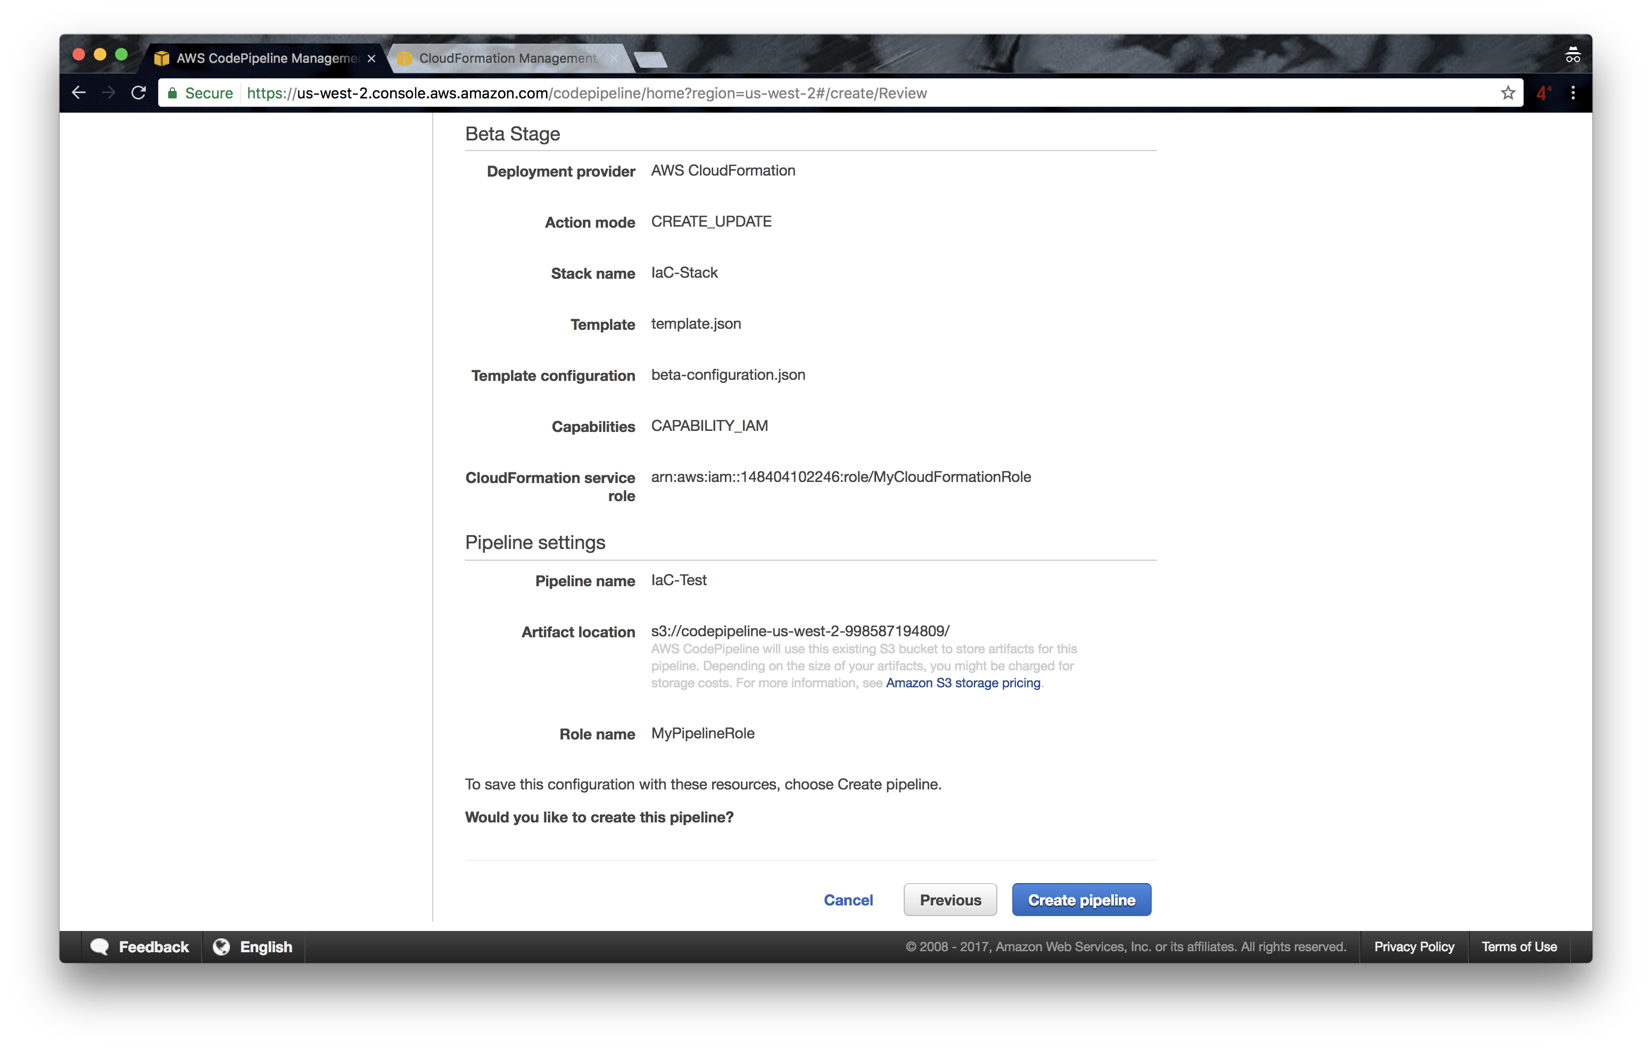Click the browser back arrow

79,93
